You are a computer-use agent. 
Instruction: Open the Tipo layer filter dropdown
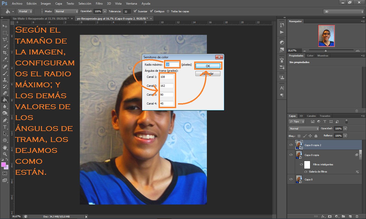pyautogui.click(x=297, y=122)
